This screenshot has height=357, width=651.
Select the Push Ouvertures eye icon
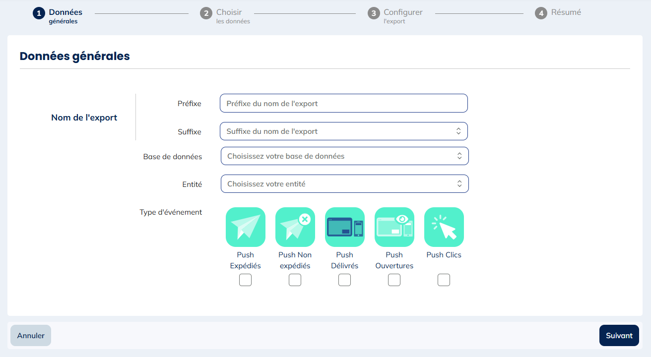click(x=394, y=227)
